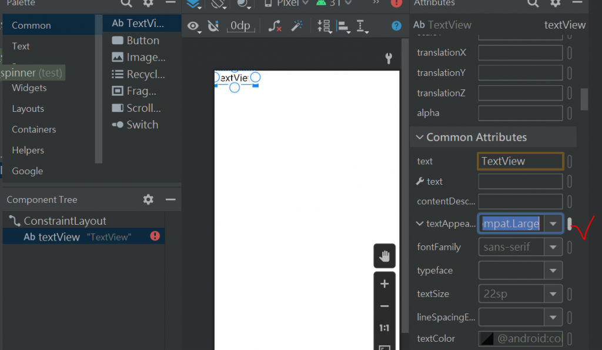Image resolution: width=602 pixels, height=350 pixels.
Task: Open view options eye menu
Action: (x=194, y=26)
